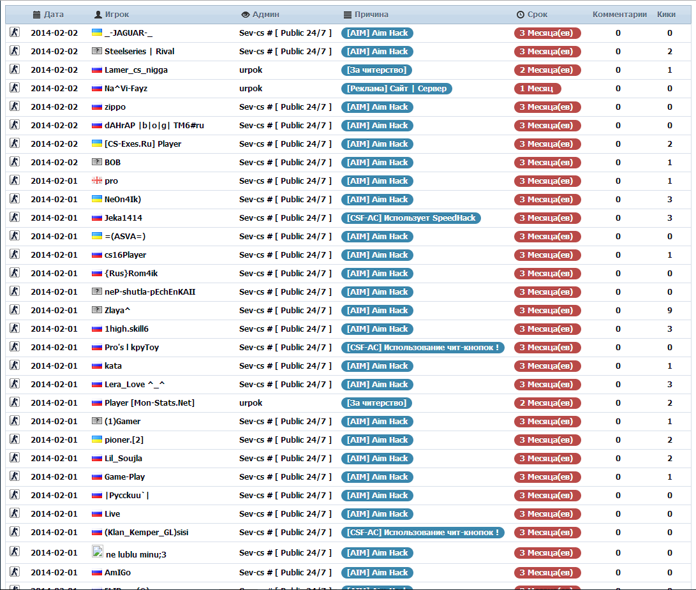Viewport: 696px width, 590px height.
Task: Click the game icon beside Steelseries | Rival
Action: pos(15,50)
